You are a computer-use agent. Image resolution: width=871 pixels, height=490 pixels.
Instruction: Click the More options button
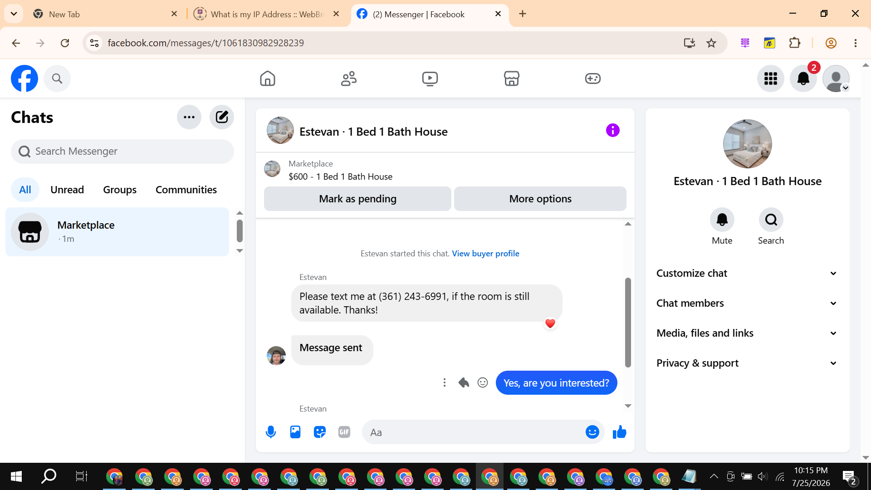[540, 199]
